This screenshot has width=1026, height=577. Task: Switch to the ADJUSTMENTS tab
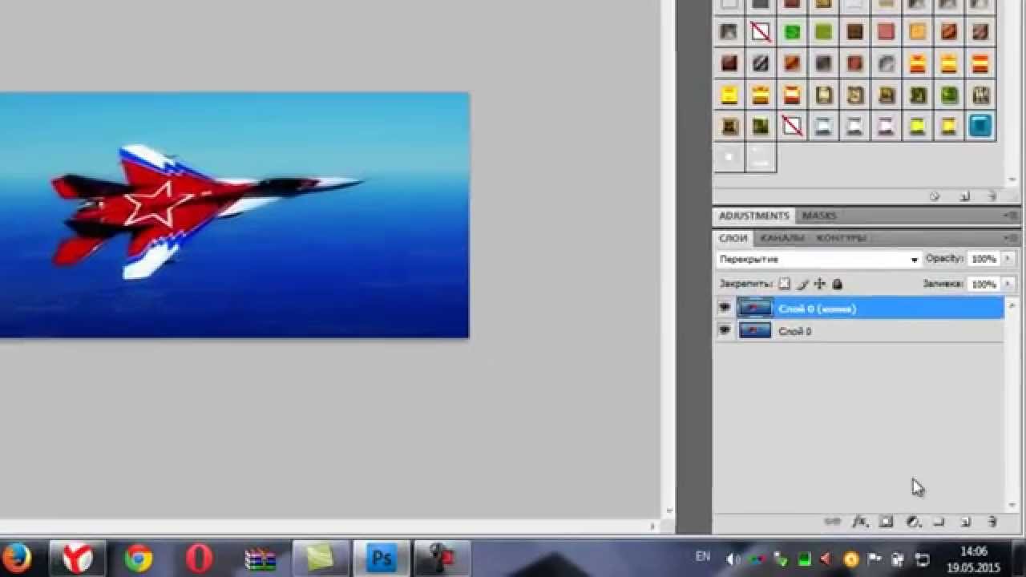point(753,216)
